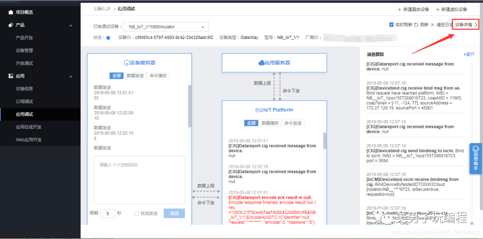Enable the 自动发送 checkbox

136,213
